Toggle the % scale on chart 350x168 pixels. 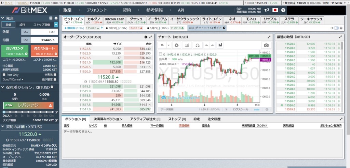[x=226, y=109]
